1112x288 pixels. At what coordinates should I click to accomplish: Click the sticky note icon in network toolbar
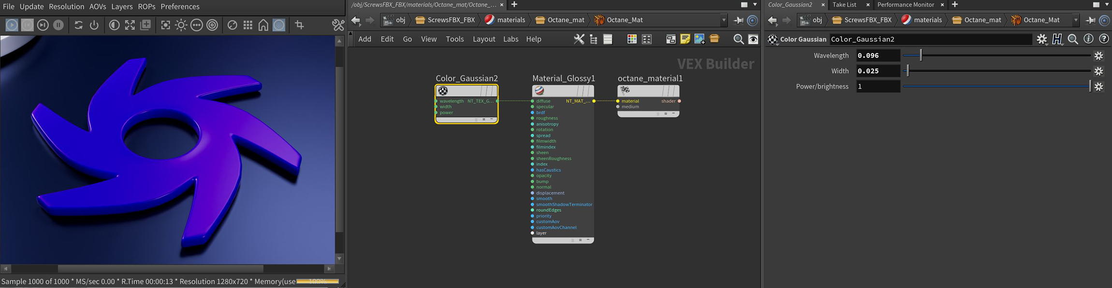[685, 39]
